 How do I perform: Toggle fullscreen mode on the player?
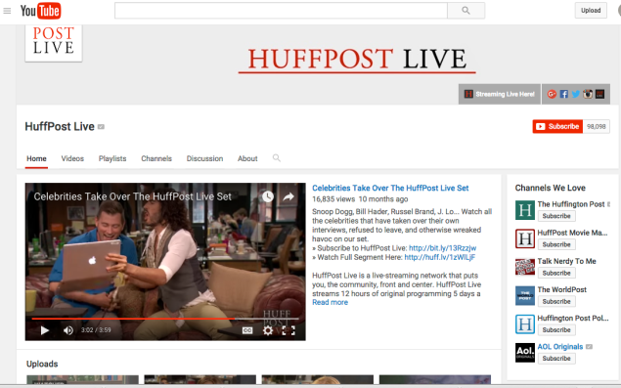pyautogui.click(x=288, y=330)
